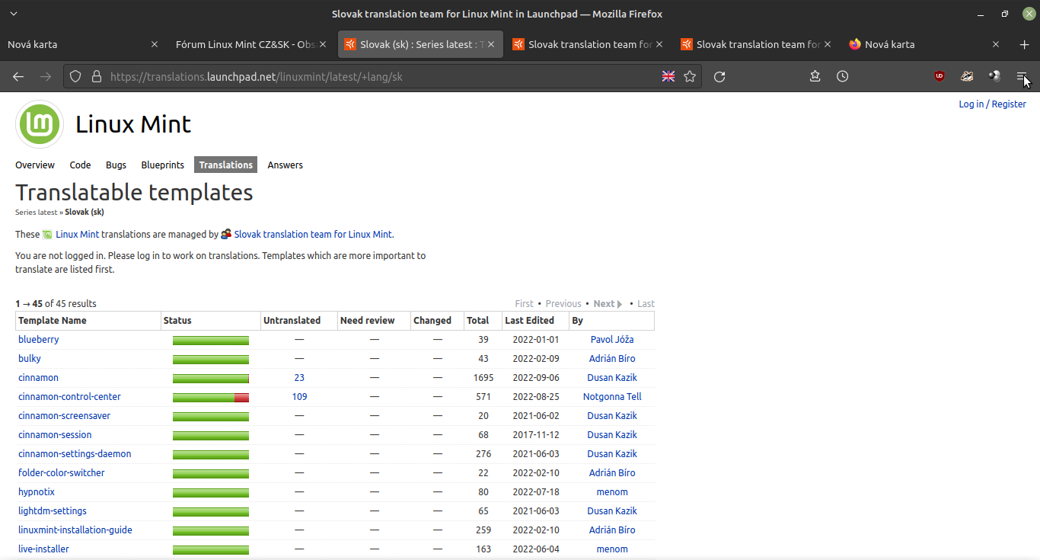Click the URL address bar field

[x=381, y=76]
